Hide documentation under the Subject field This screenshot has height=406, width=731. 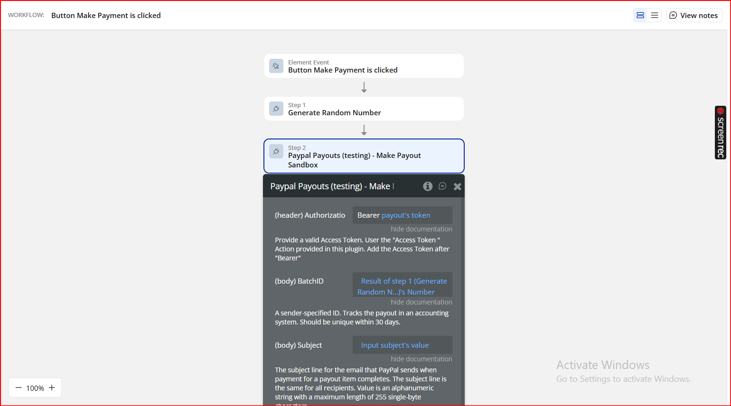(422, 359)
